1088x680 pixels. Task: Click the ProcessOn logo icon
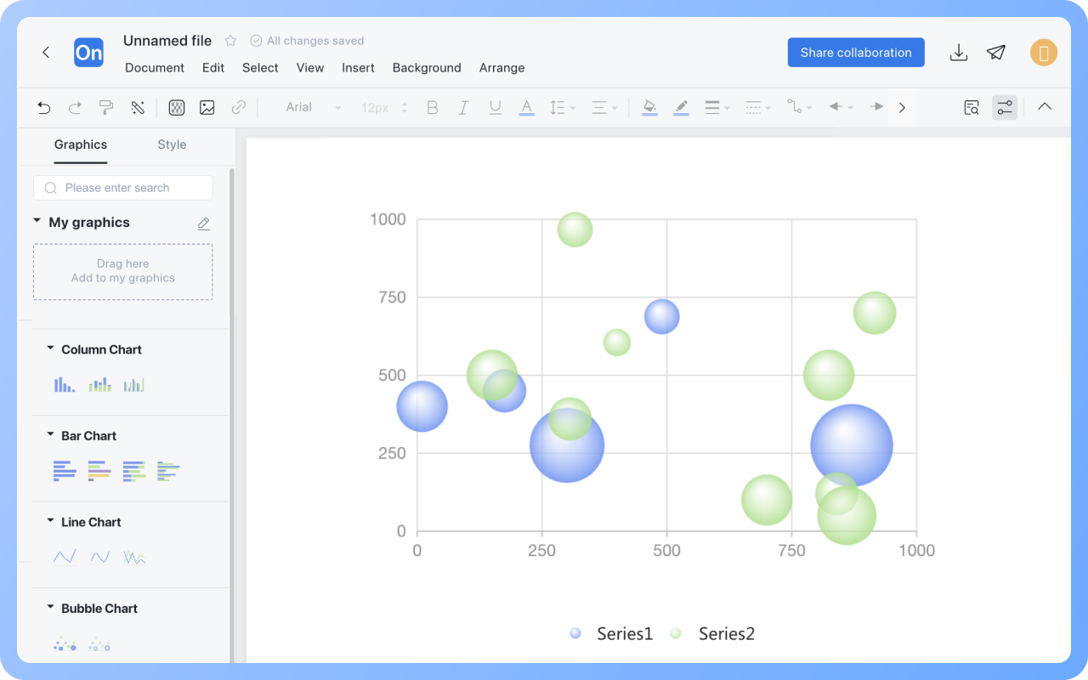(x=88, y=53)
